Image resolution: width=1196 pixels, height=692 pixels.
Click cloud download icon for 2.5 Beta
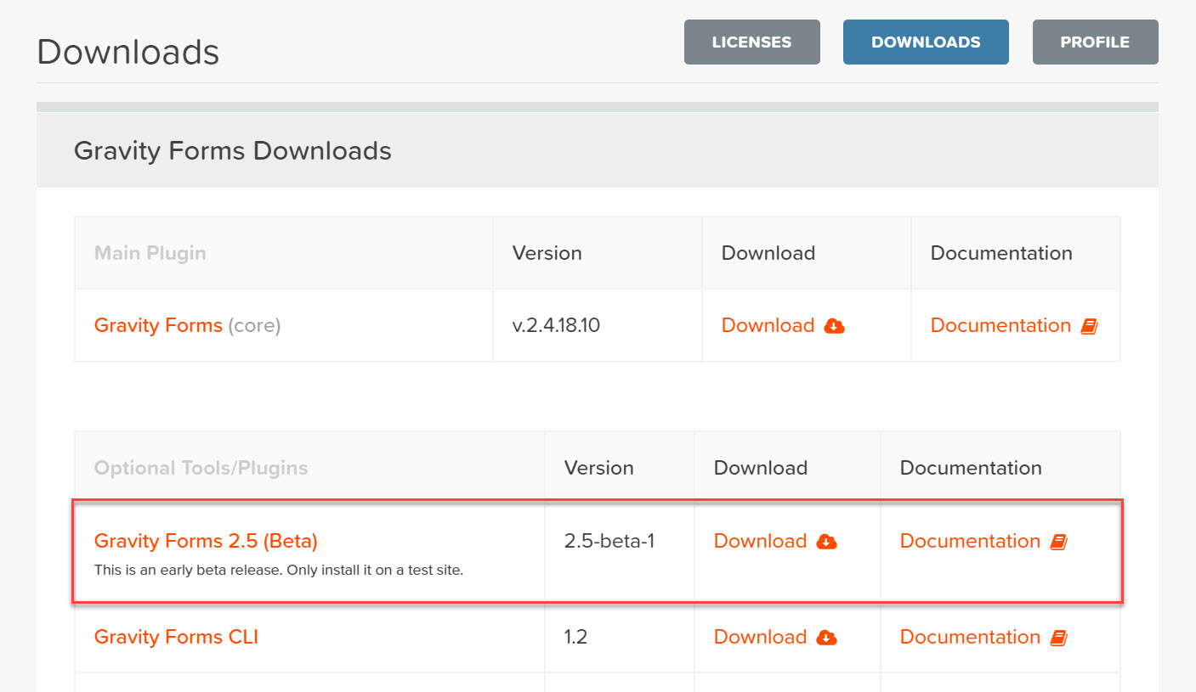(x=827, y=542)
